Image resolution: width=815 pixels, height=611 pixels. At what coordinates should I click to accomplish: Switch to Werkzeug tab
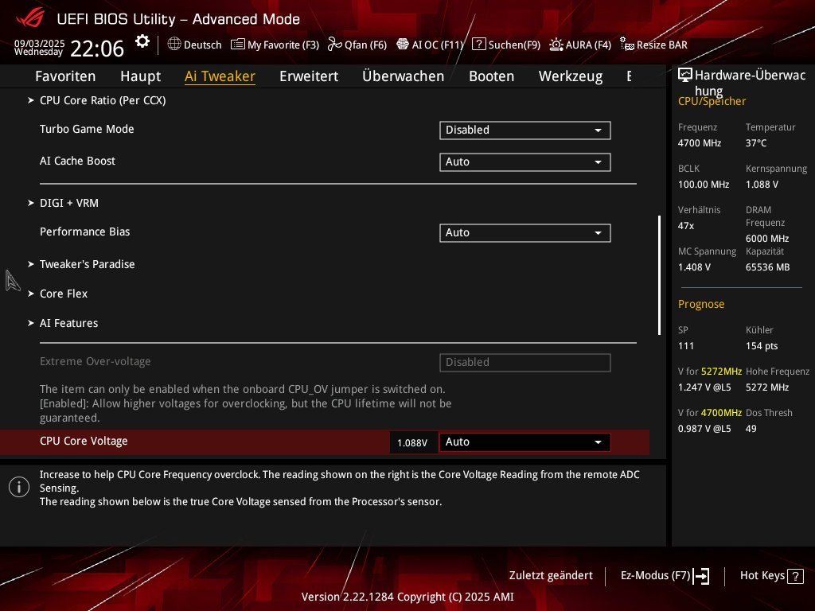click(x=571, y=76)
